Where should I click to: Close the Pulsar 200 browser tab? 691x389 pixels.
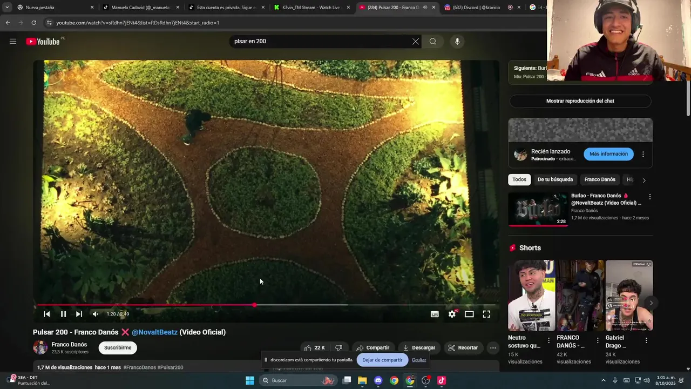[433, 8]
